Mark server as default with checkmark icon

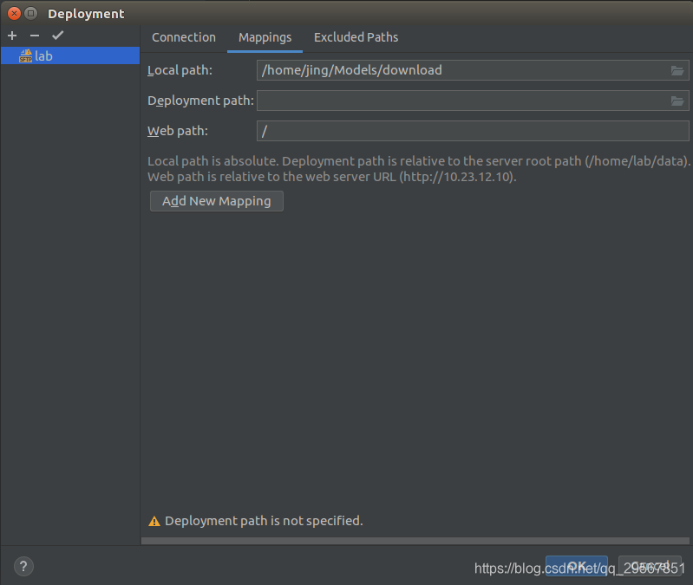[57, 36]
